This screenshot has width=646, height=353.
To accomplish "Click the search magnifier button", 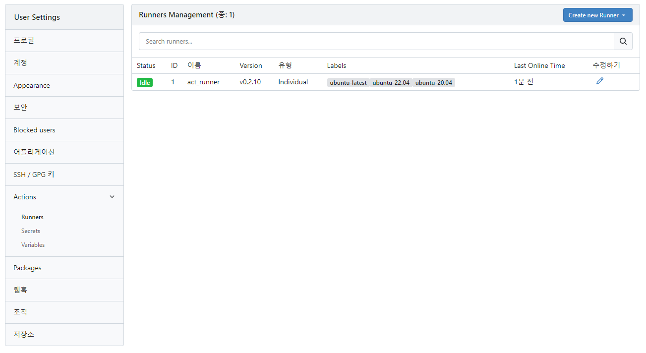I will [623, 41].
